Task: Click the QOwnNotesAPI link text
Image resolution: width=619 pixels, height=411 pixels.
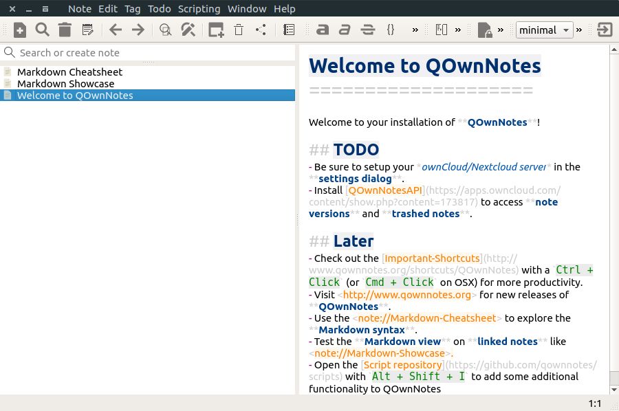Action: point(385,190)
